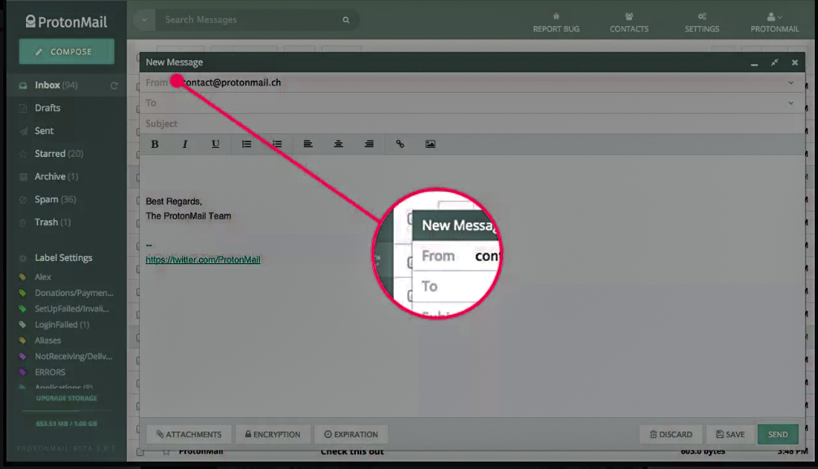Screen dimensions: 818x469
Task: Open the ProtonMail account menu
Action: [x=775, y=23]
